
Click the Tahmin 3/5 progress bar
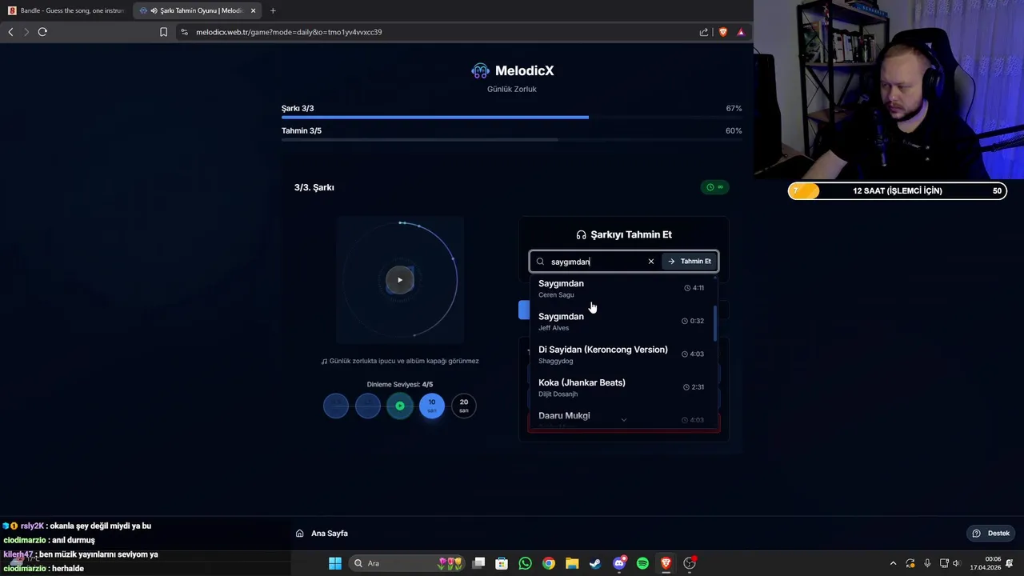tap(512, 140)
